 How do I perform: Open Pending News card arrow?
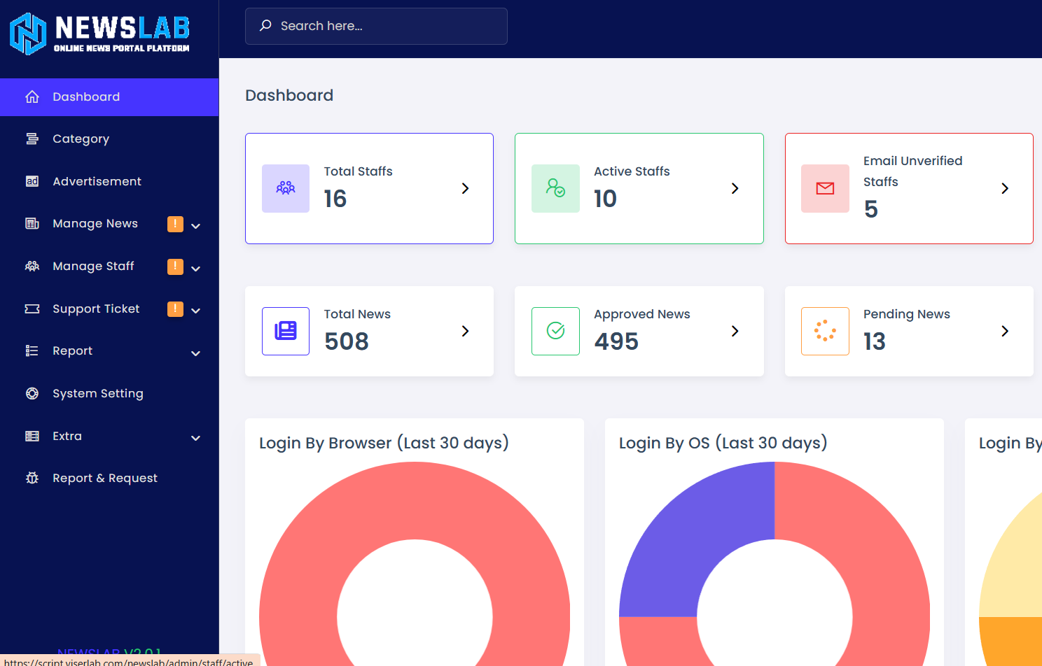1005,331
